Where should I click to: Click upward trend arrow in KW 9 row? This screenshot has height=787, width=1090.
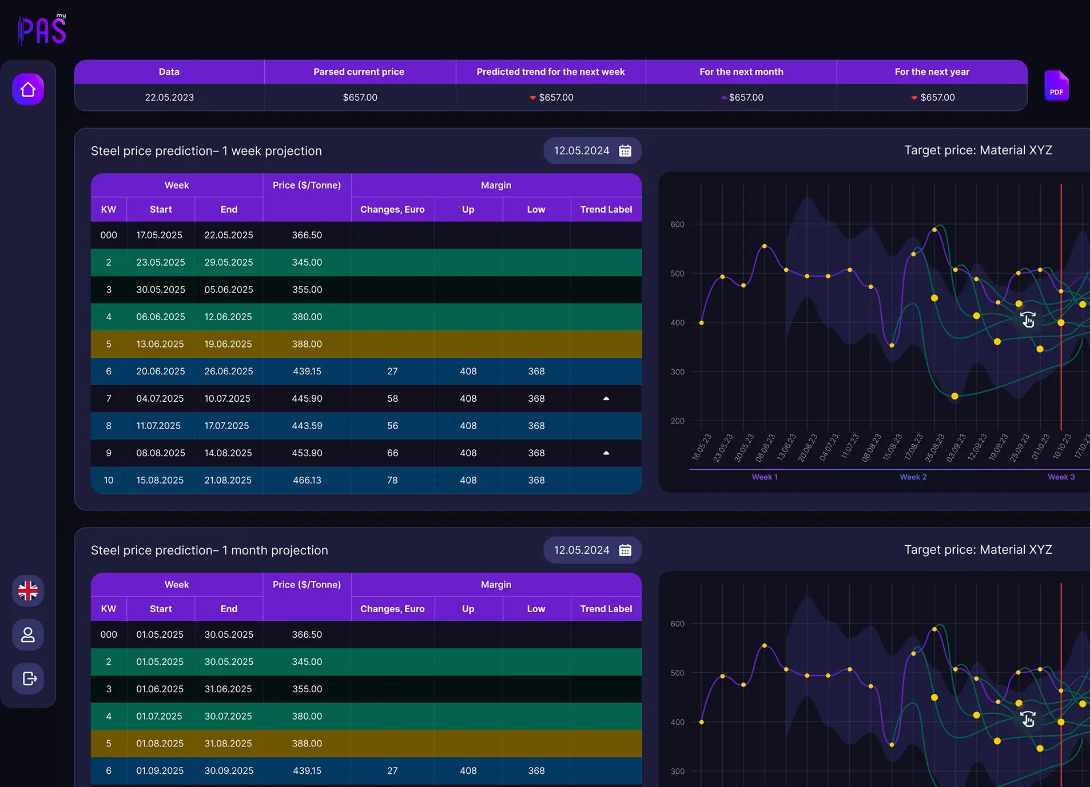pyautogui.click(x=606, y=453)
